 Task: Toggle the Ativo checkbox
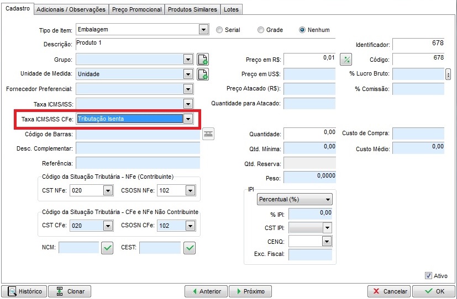[x=428, y=276]
